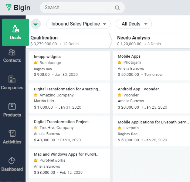The height and width of the screenshot is (182, 190).
Task: Click the crown icon beside TreeHive Company
Action: point(36,127)
